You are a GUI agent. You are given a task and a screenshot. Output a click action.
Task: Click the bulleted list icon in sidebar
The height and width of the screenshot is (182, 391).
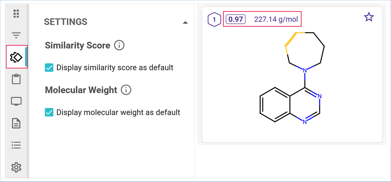tap(16, 145)
